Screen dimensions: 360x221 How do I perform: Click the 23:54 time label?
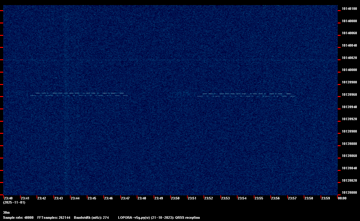click(242, 198)
